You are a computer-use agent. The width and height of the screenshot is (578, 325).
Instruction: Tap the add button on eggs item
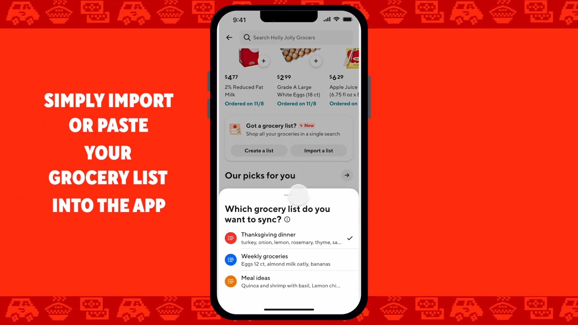315,61
